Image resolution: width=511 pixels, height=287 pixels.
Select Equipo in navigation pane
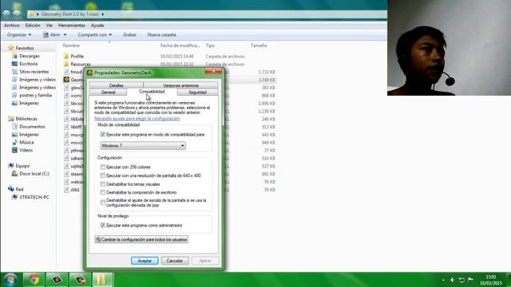click(x=22, y=166)
